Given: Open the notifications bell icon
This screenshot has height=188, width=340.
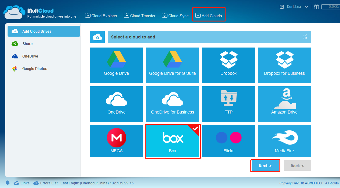Looking at the screenshot, I should (x=8, y=183).
